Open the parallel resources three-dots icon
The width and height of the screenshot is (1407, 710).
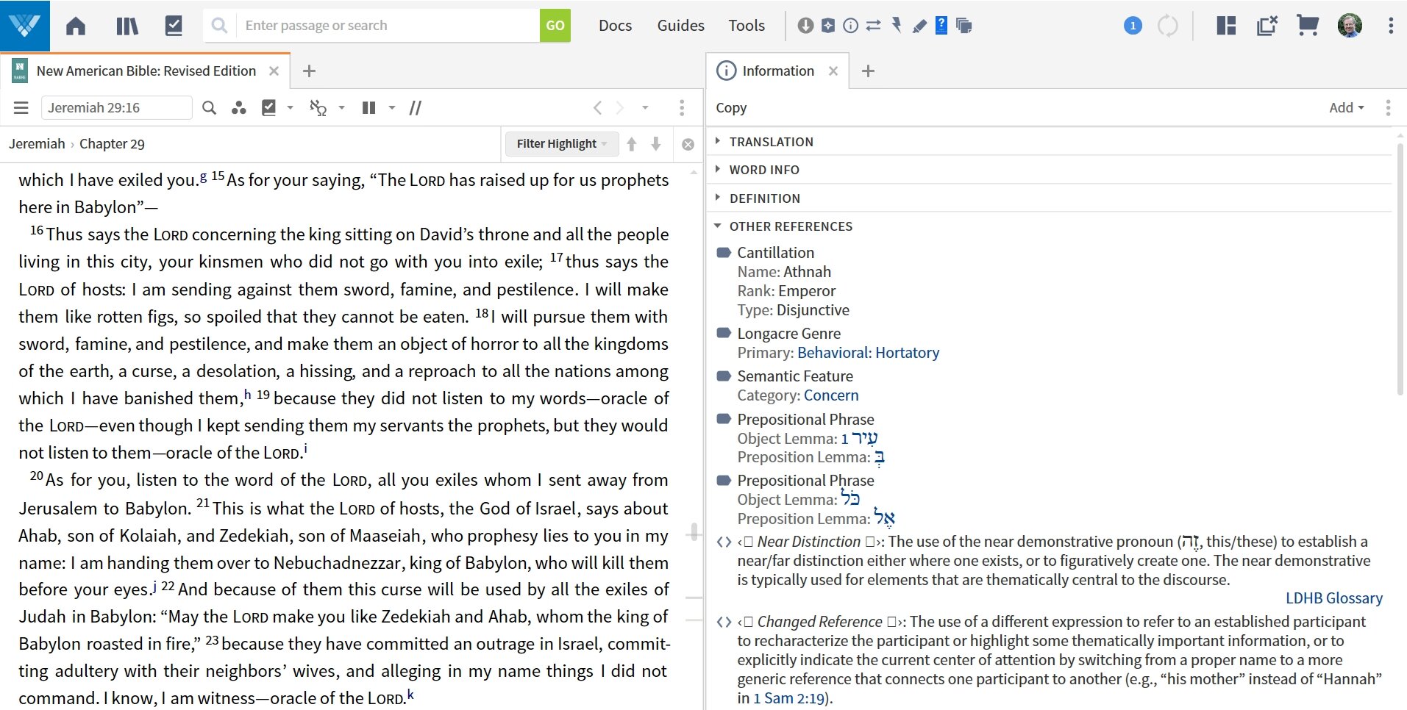pyautogui.click(x=238, y=108)
